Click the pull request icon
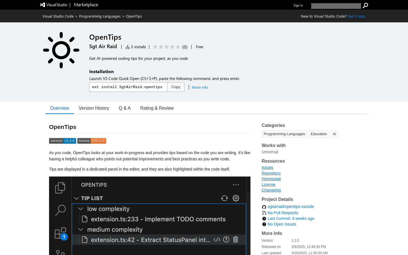Screen dimensions: 408x255 (x=264, y=213)
